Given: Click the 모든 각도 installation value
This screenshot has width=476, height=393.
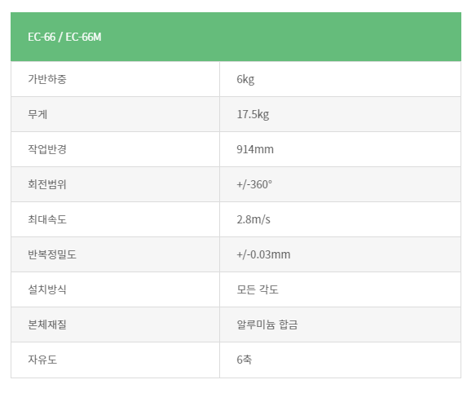Looking at the screenshot, I should 257,289.
